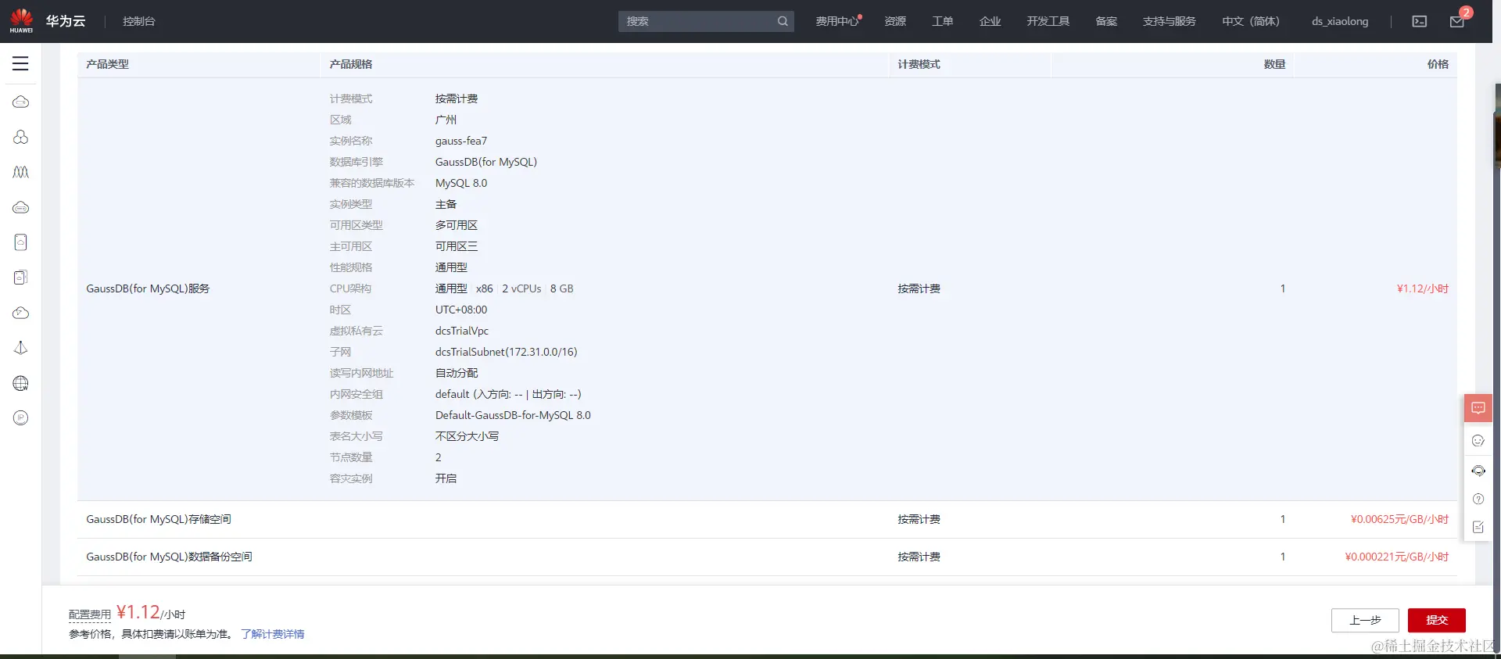Open 企业 menu
1501x659 pixels.
(x=991, y=21)
